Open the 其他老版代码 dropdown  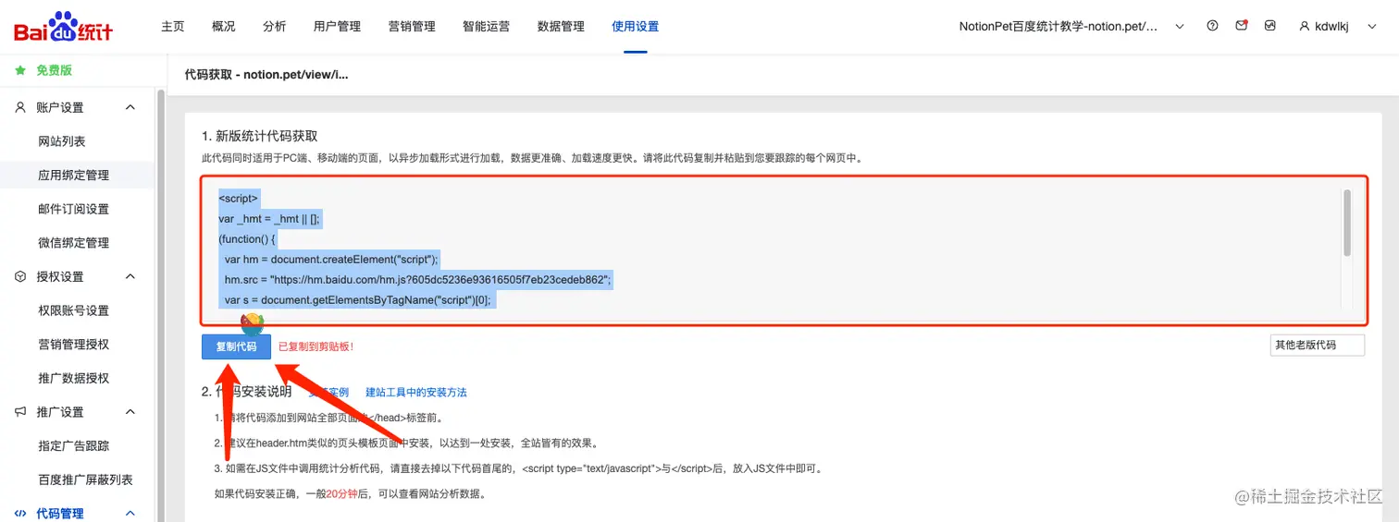coord(1317,345)
